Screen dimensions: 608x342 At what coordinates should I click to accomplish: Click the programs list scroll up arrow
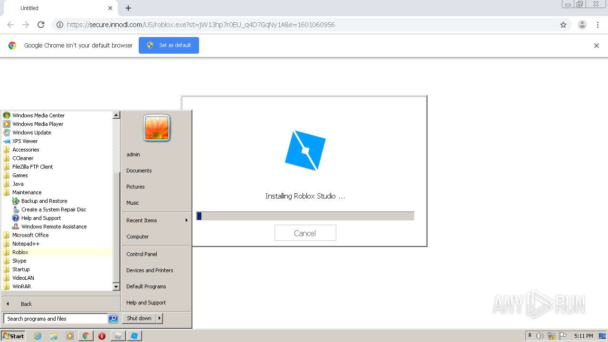(x=116, y=115)
